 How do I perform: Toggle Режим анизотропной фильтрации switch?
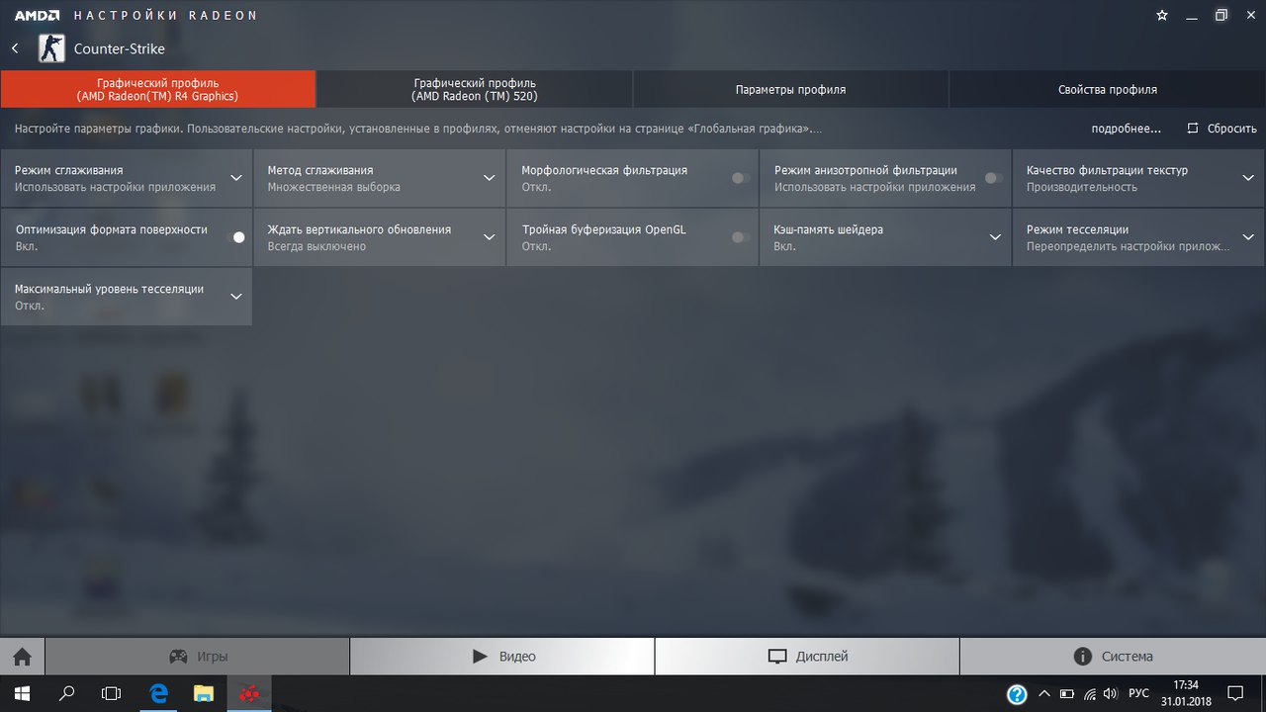(x=993, y=178)
